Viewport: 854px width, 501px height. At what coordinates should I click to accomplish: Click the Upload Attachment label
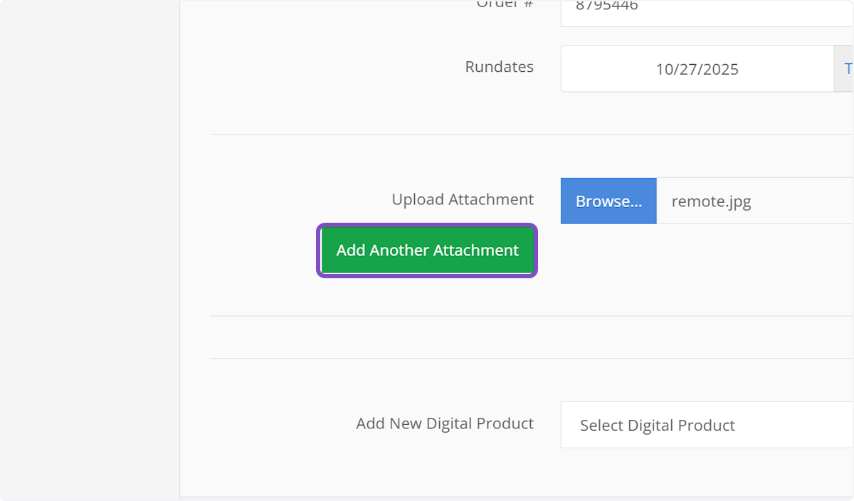pos(463,199)
